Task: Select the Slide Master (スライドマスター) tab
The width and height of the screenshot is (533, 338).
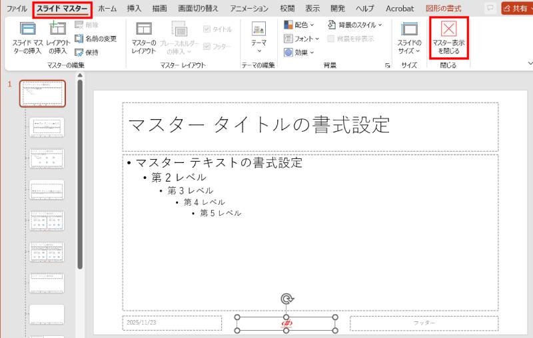Action: [62, 9]
